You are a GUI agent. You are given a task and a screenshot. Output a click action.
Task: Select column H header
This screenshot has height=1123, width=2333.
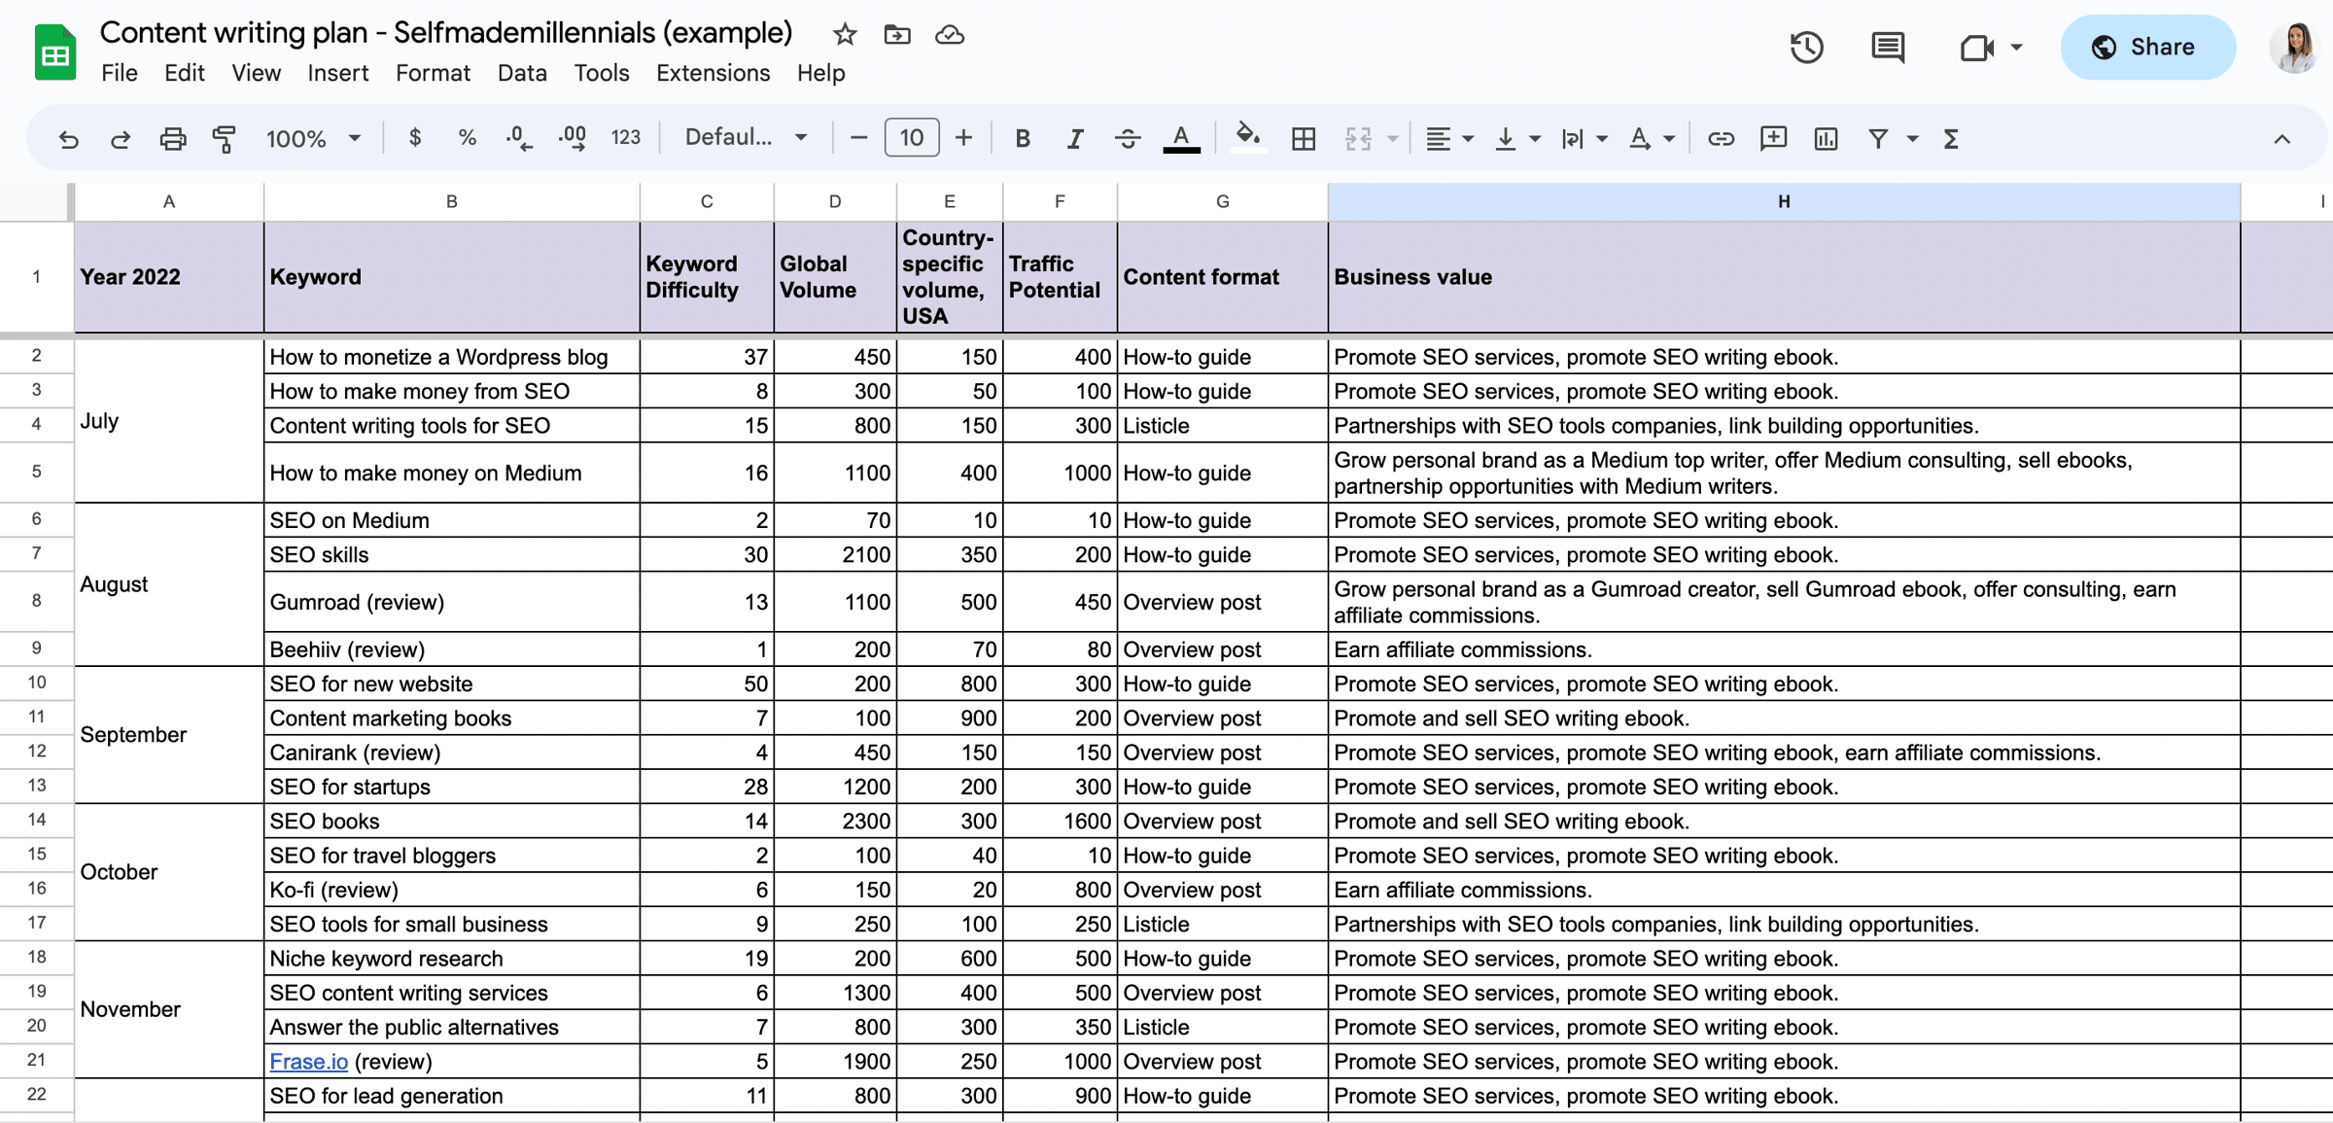(1784, 201)
